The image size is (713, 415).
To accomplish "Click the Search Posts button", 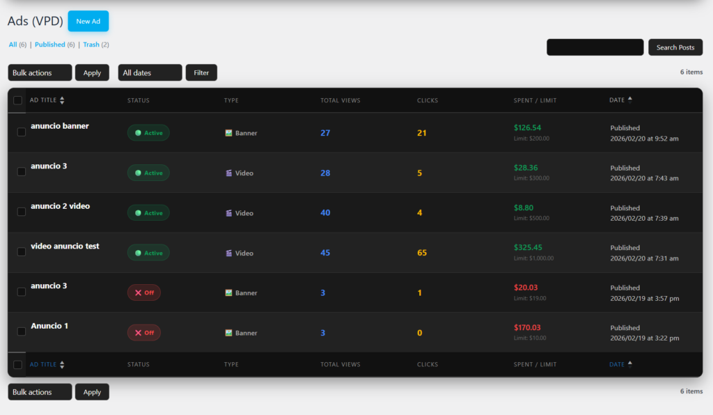I will pos(675,47).
